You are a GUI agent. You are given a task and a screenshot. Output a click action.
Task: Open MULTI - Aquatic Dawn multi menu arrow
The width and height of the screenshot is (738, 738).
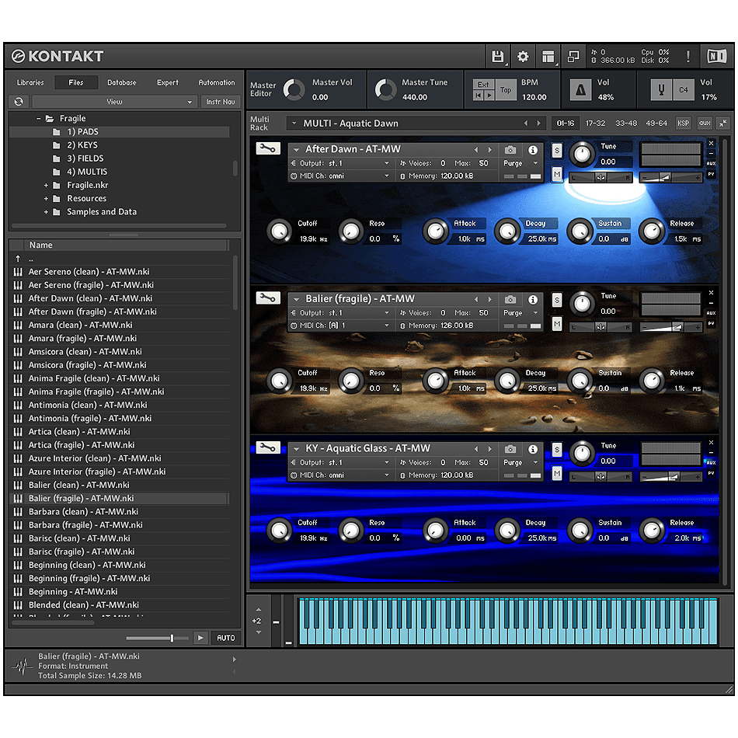[294, 124]
